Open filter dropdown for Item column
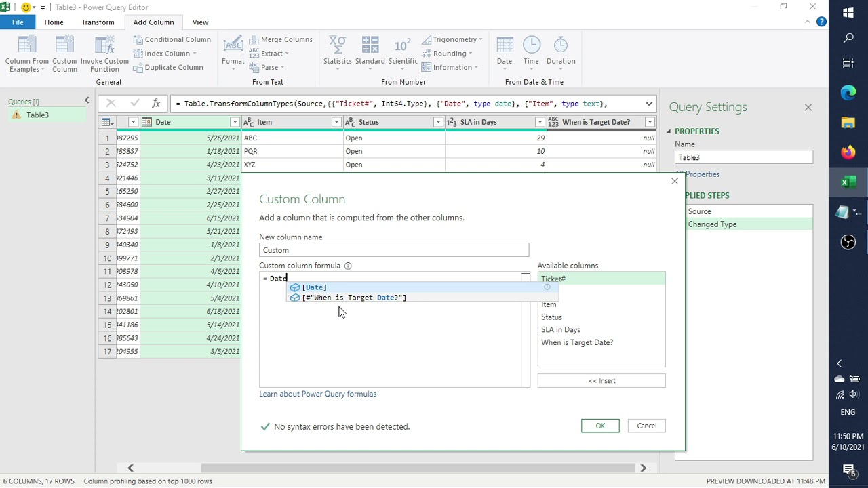This screenshot has width=868, height=488. tap(336, 122)
